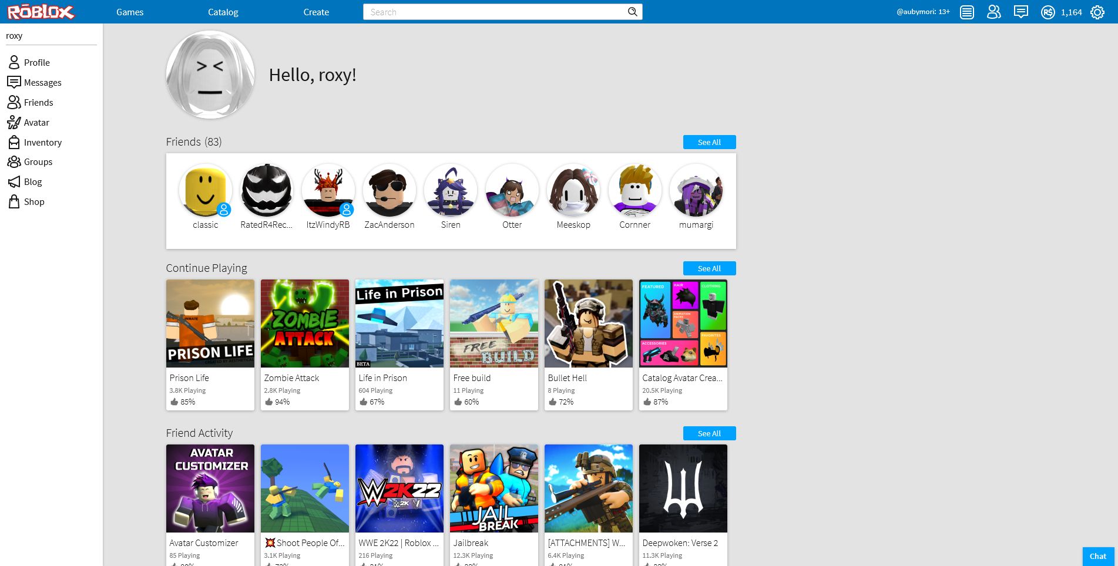1118x566 pixels.
Task: Open friend RatedR4Rec avatar
Action: coord(267,190)
